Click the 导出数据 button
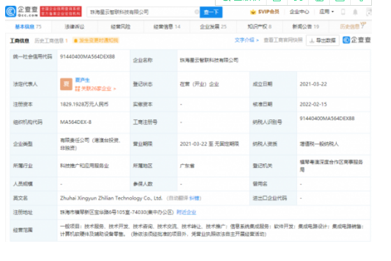This screenshot has width=391, height=261. click(323, 40)
